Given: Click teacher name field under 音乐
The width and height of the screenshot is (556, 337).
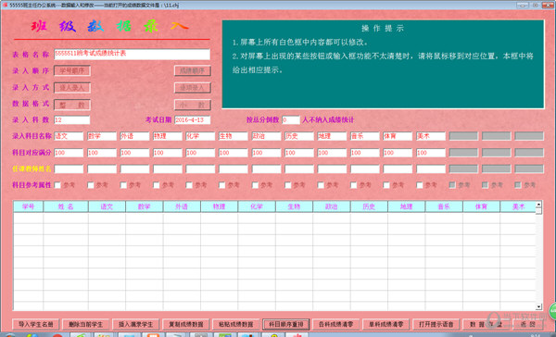Looking at the screenshot, I should click(x=365, y=169).
